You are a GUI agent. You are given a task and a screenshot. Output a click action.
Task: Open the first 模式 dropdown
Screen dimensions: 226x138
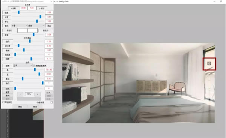click(x=19, y=26)
